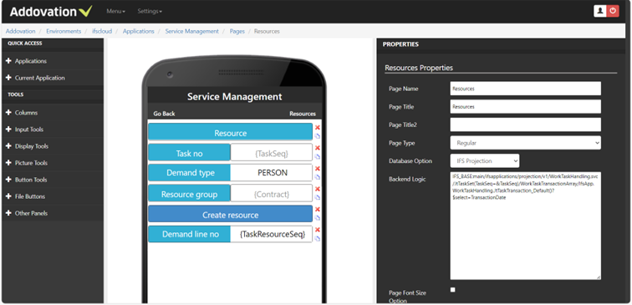The image size is (632, 305).
Task: Open the user profile icon
Action: pyautogui.click(x=600, y=11)
